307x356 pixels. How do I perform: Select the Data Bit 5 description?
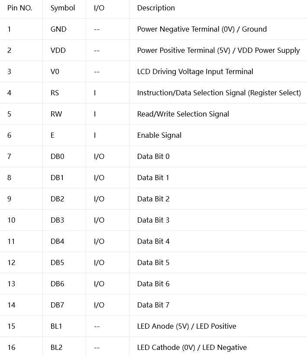[x=153, y=262]
